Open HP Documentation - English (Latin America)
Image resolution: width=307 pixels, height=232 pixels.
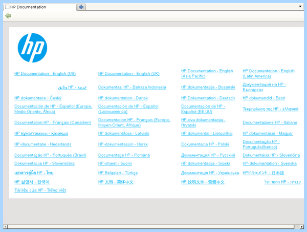pyautogui.click(x=269, y=73)
